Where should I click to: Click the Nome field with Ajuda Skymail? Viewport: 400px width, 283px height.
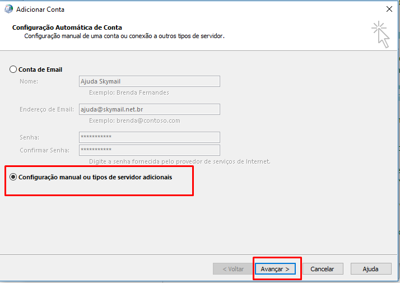point(150,81)
